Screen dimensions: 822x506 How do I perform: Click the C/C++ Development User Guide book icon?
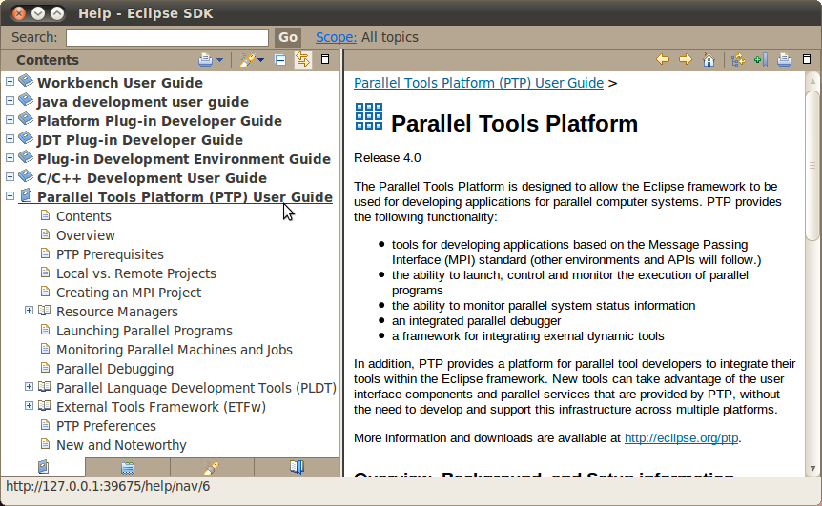[26, 176]
